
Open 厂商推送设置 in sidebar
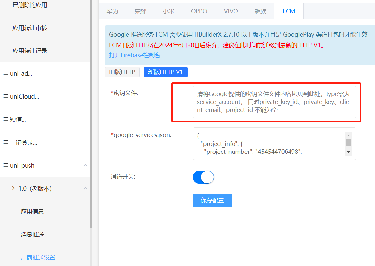tap(38, 257)
